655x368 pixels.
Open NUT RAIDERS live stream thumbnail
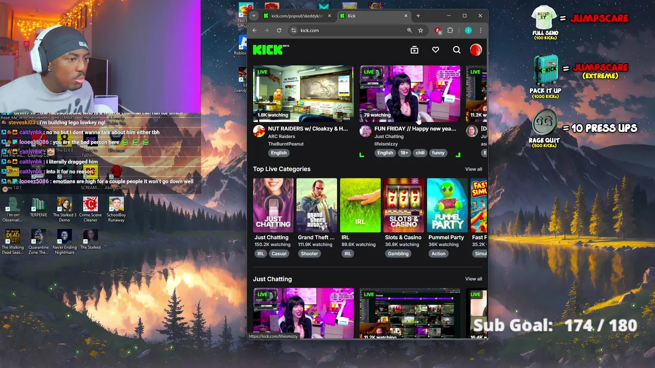tap(303, 94)
